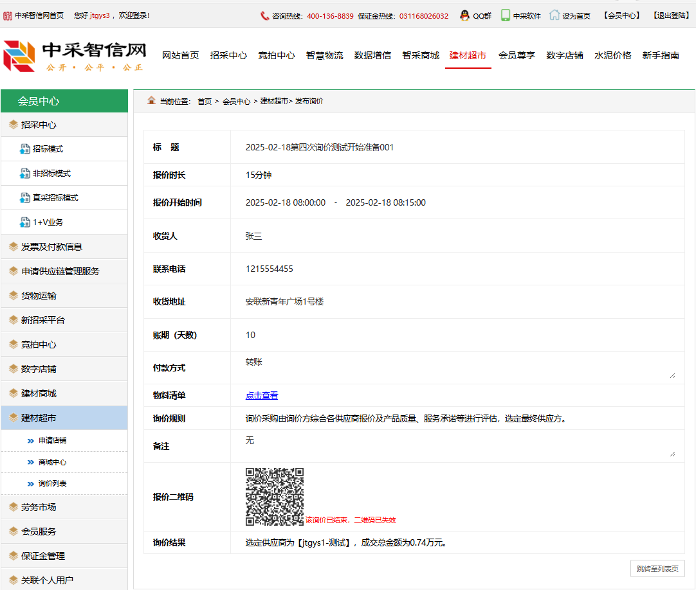Click the 中采智信网 main logo
696x590 pixels.
[75, 56]
